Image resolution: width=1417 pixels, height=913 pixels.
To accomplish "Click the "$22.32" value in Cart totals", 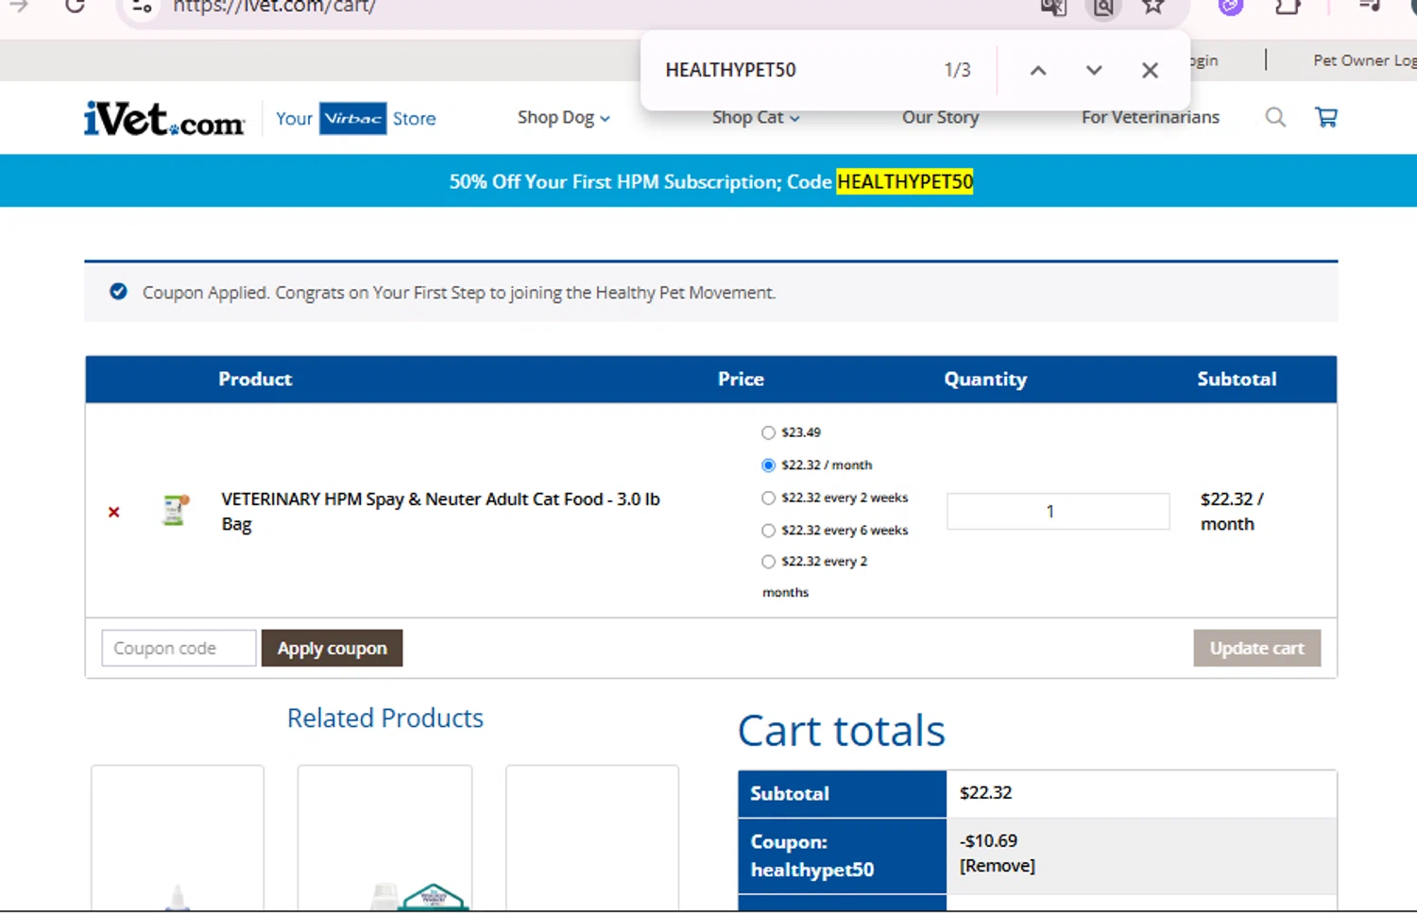I will (x=985, y=793).
